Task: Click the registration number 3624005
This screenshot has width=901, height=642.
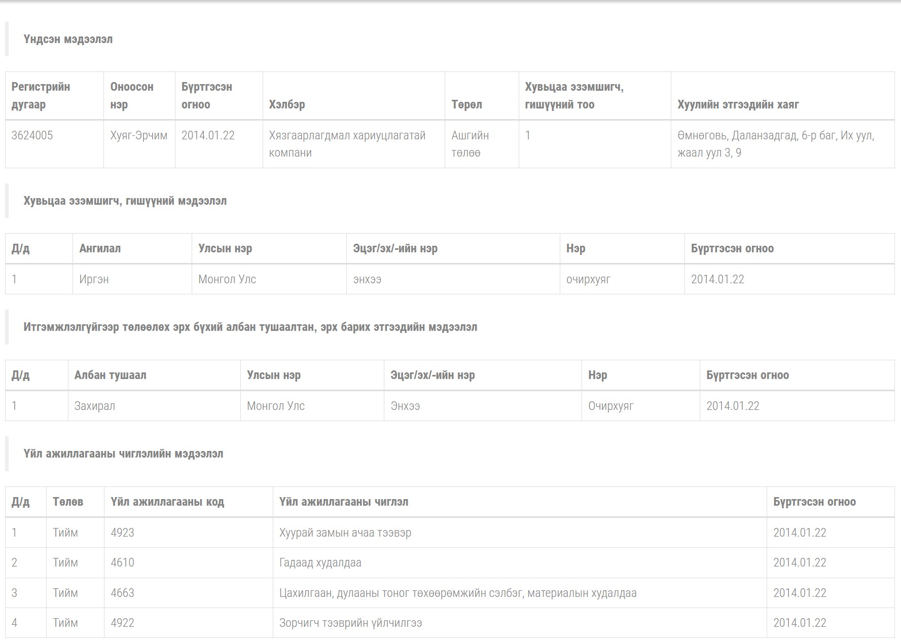Action: 32,135
